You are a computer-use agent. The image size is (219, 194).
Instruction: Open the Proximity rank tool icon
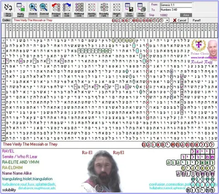point(104,7)
